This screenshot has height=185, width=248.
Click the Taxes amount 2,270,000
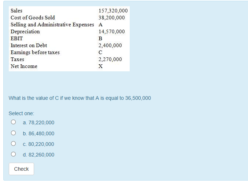coord(110,59)
